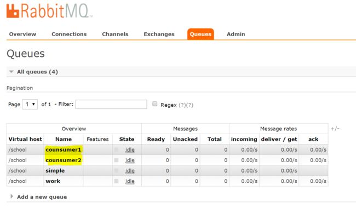Switch to the Connections tab

(69, 34)
